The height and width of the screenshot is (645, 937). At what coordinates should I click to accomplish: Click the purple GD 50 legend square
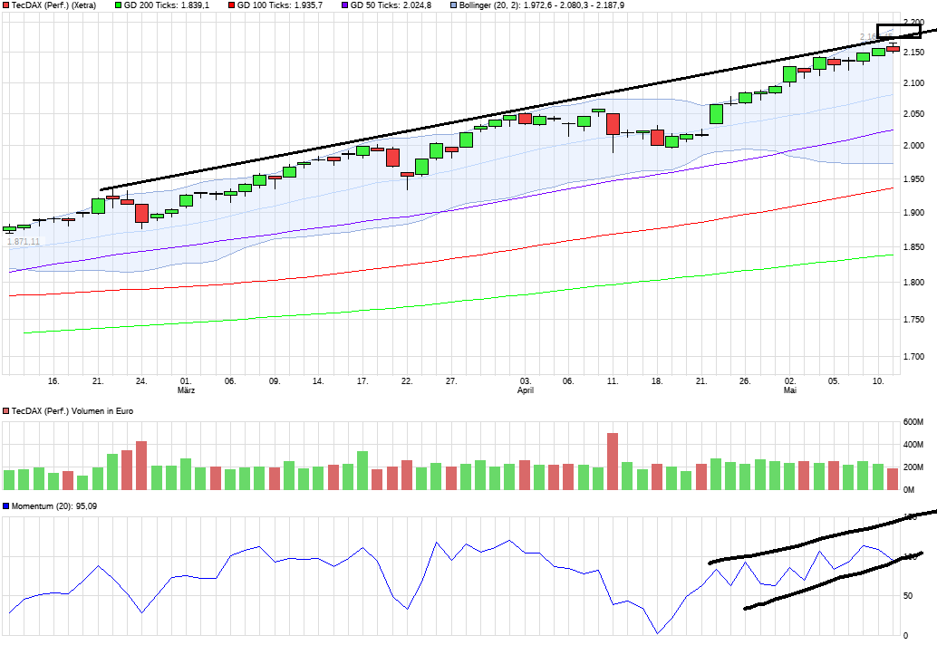pos(344,5)
